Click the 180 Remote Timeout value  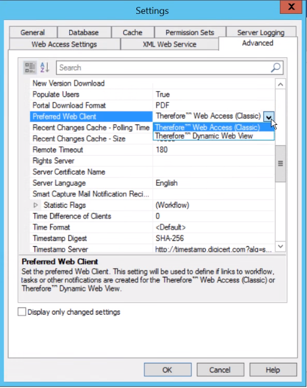pyautogui.click(x=161, y=150)
